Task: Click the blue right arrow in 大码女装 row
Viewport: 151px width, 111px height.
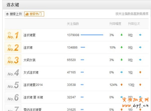Action: click(x=140, y=60)
